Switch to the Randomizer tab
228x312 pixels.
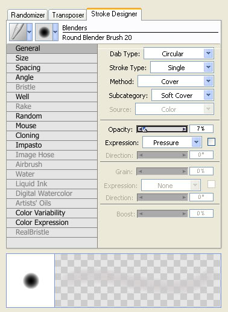click(28, 15)
